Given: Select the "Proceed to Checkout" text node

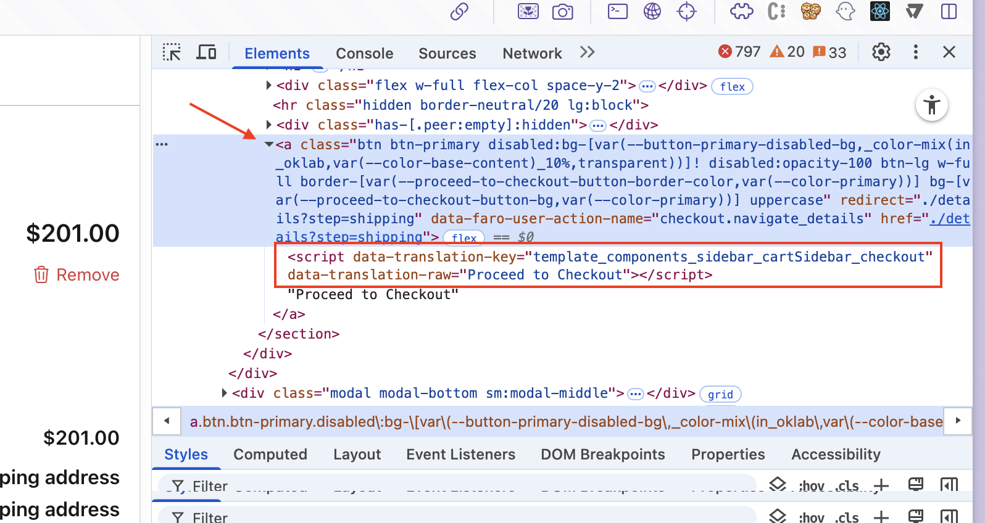Looking at the screenshot, I should (x=373, y=294).
